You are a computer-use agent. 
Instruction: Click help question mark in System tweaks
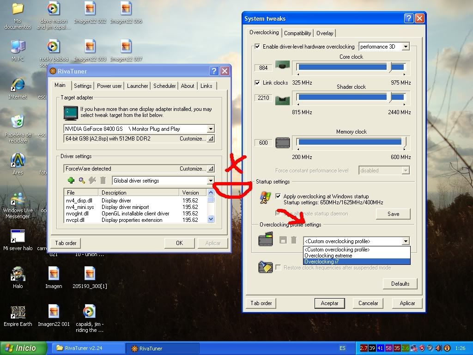click(409, 18)
